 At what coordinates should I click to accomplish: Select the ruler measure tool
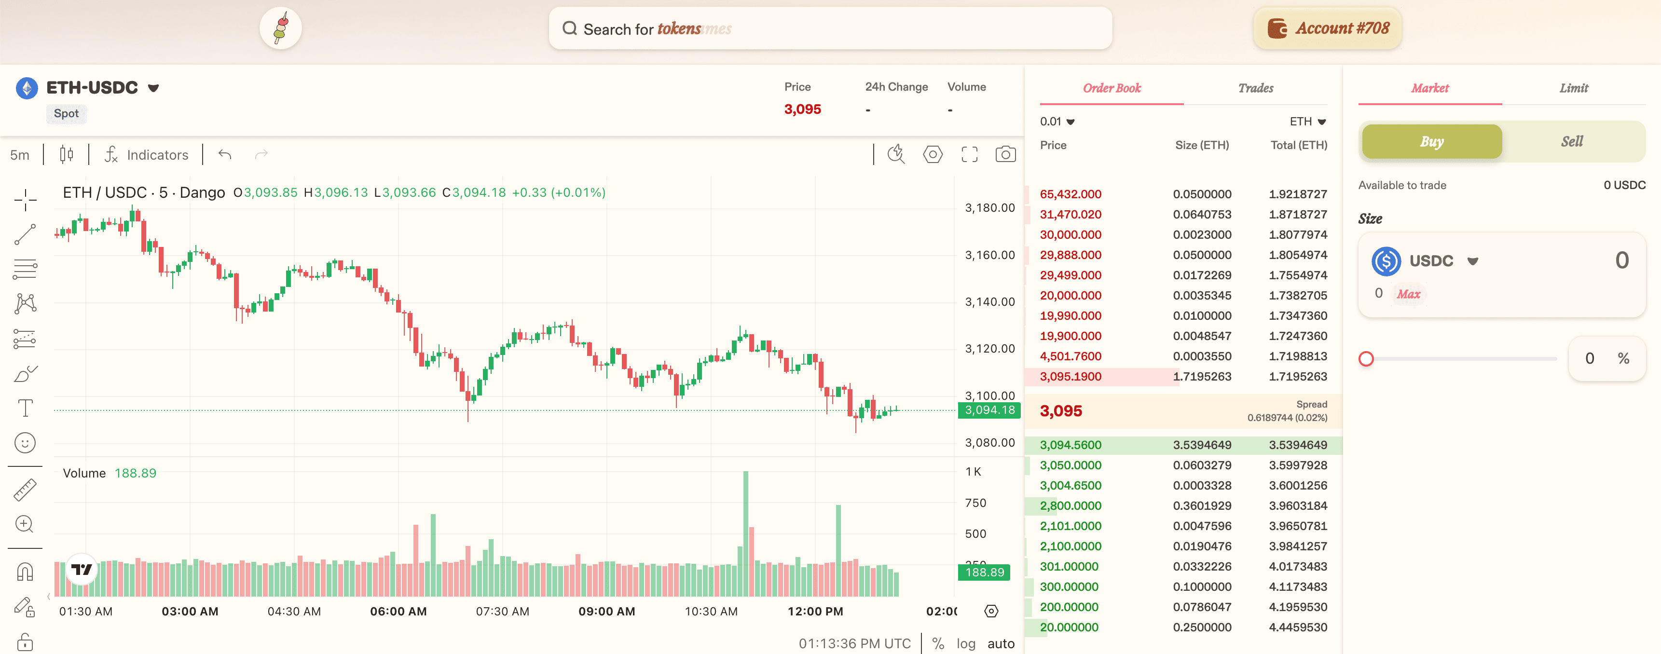click(25, 490)
